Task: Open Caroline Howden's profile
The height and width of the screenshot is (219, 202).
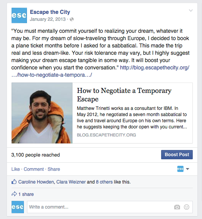Action: pos(36,182)
